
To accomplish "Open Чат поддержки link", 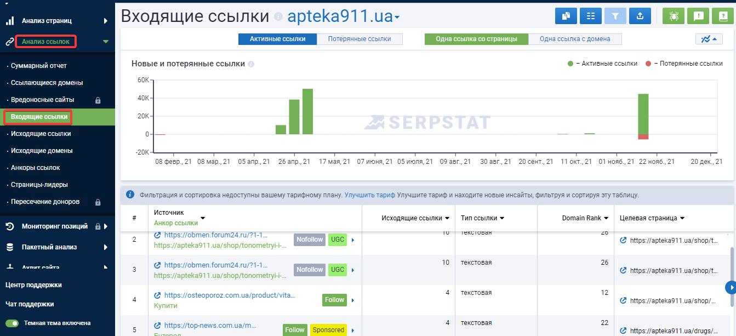I will point(30,304).
